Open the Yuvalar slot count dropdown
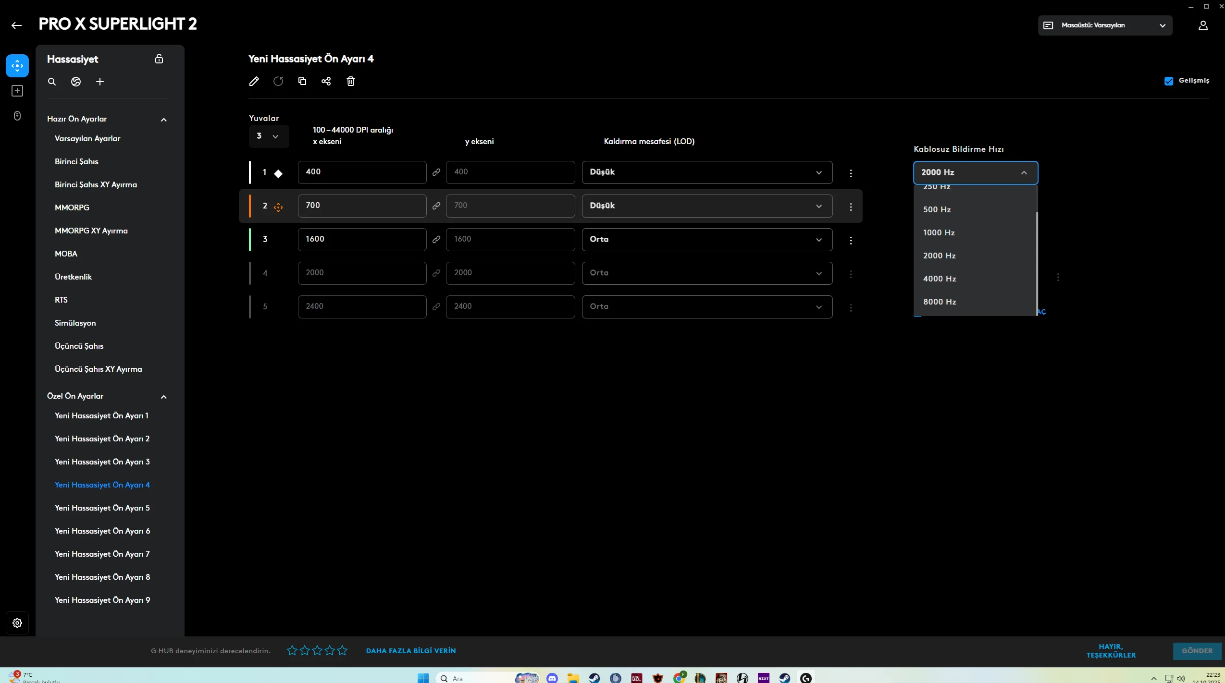 click(x=268, y=136)
